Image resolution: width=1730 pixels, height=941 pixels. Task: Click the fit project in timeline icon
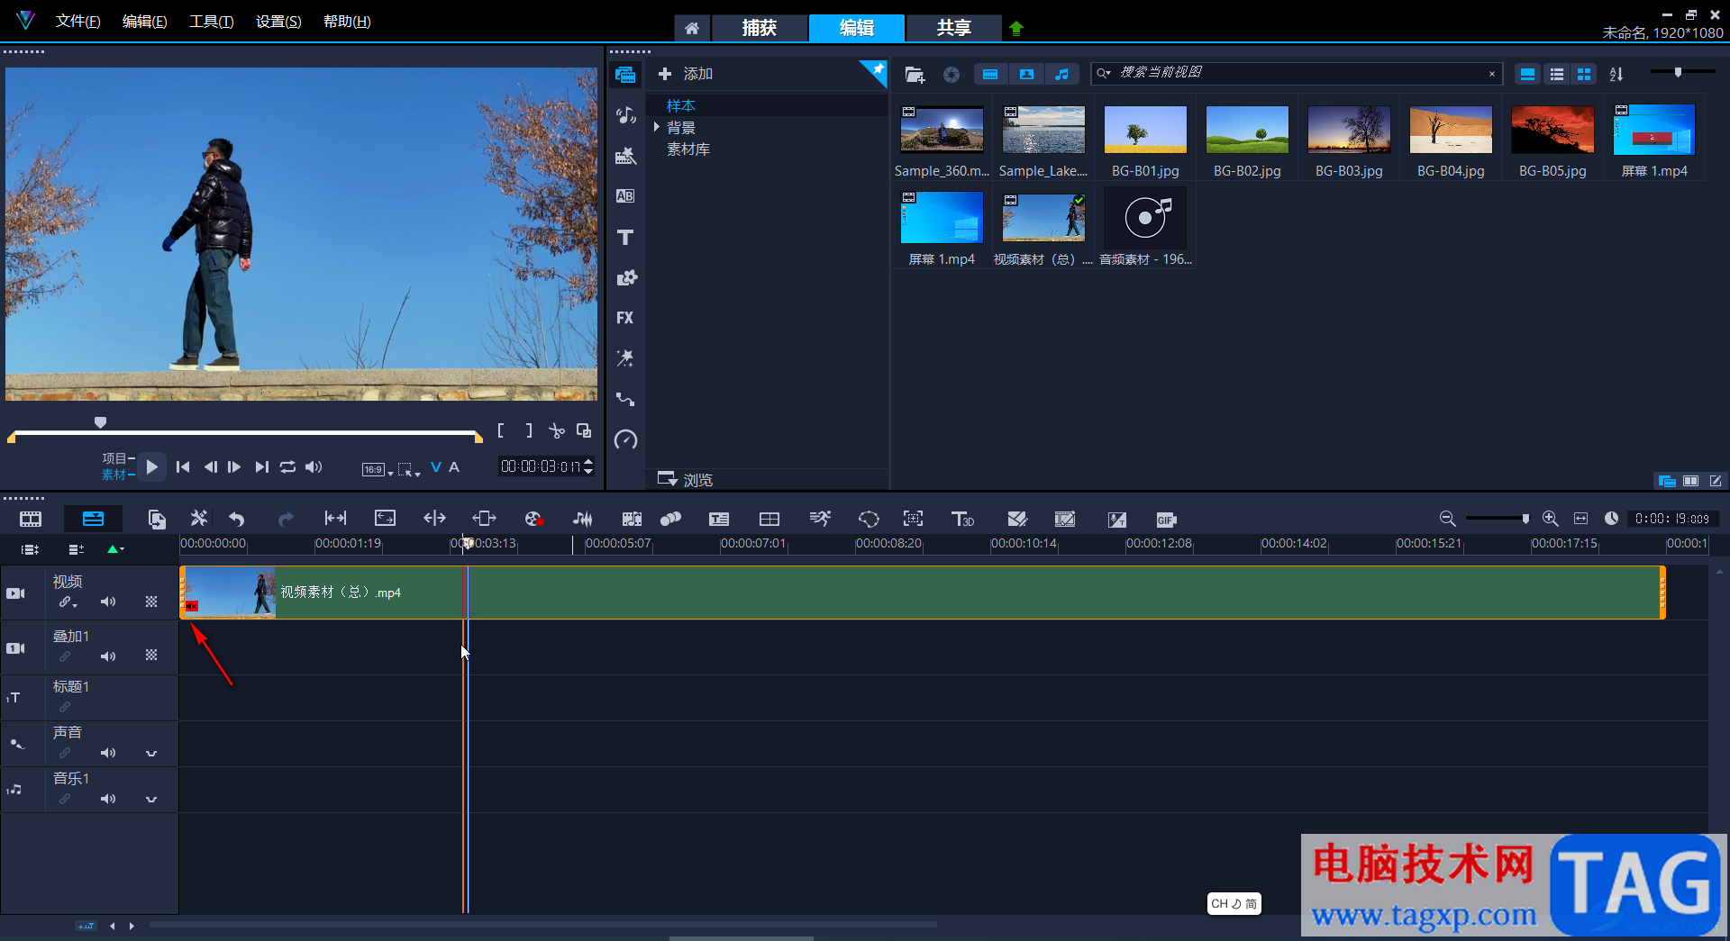(1580, 519)
